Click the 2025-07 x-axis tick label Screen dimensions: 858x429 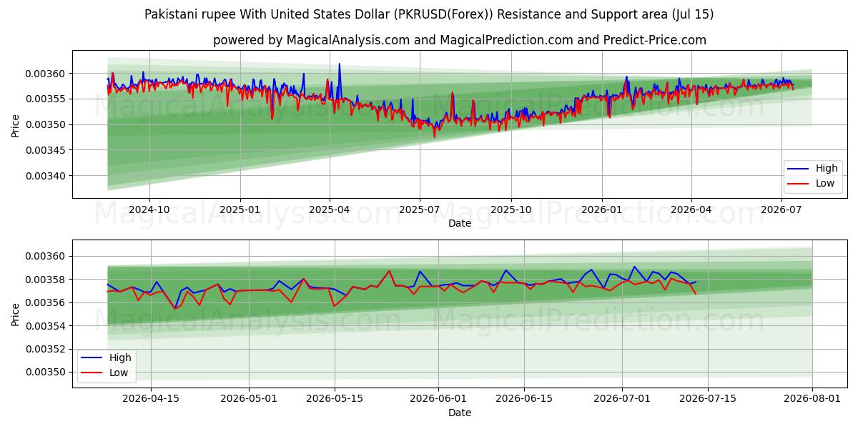420,210
